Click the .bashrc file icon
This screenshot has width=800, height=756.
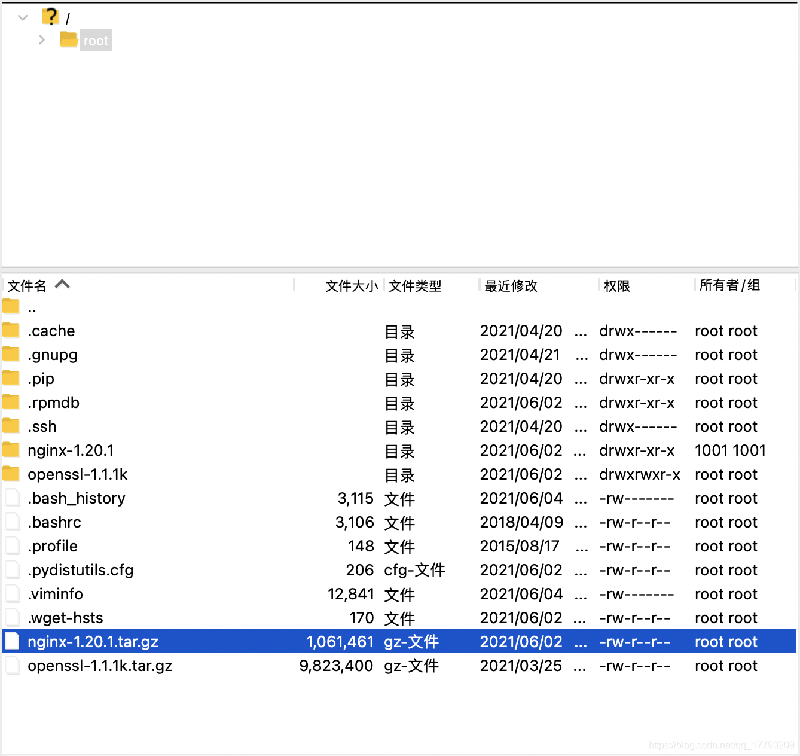tap(12, 522)
